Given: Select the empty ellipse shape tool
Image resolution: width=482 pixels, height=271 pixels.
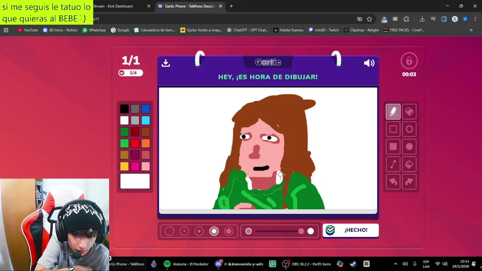Looking at the screenshot, I should click(409, 129).
